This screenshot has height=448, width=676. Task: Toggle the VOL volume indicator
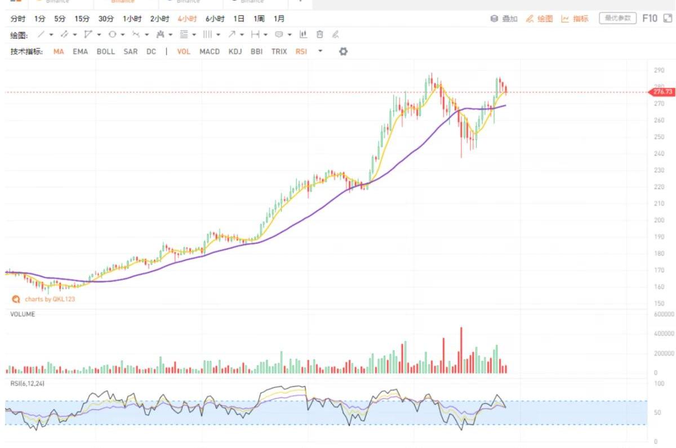(184, 51)
